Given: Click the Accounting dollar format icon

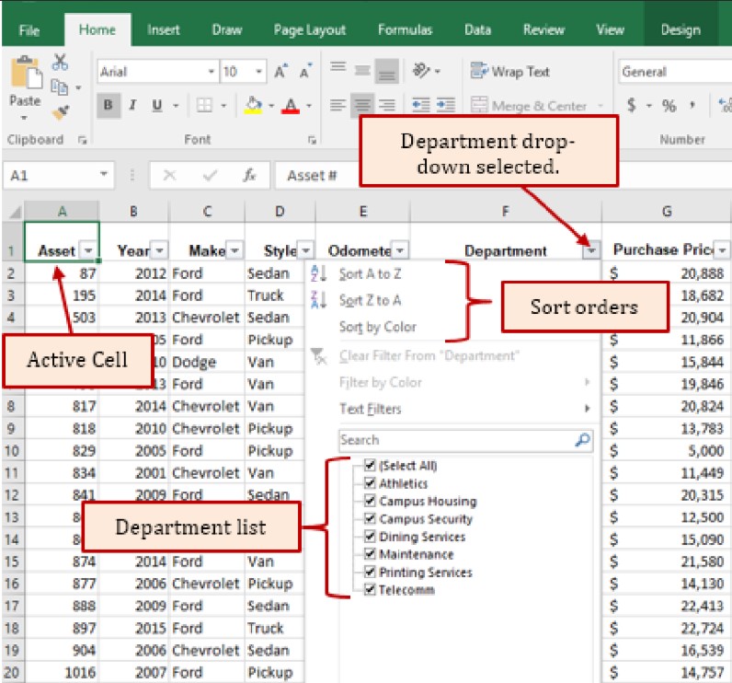Looking at the screenshot, I should tap(631, 105).
